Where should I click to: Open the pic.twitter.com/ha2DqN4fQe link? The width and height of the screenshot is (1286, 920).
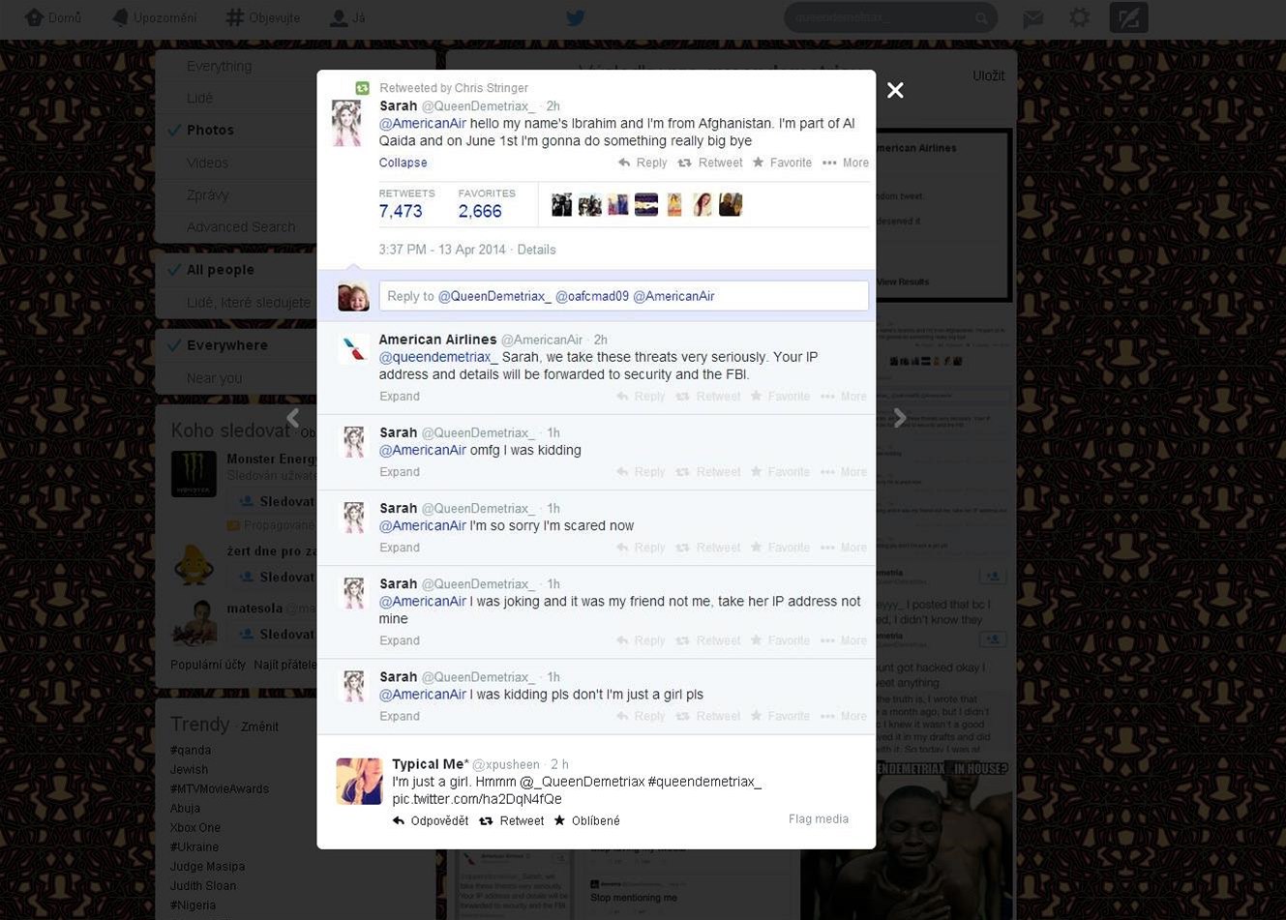477,799
